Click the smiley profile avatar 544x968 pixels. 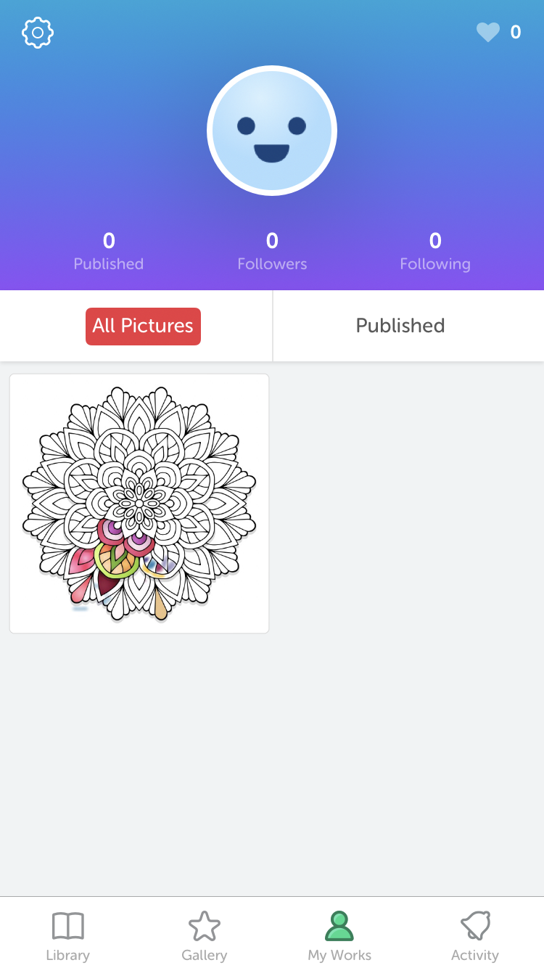point(272,131)
